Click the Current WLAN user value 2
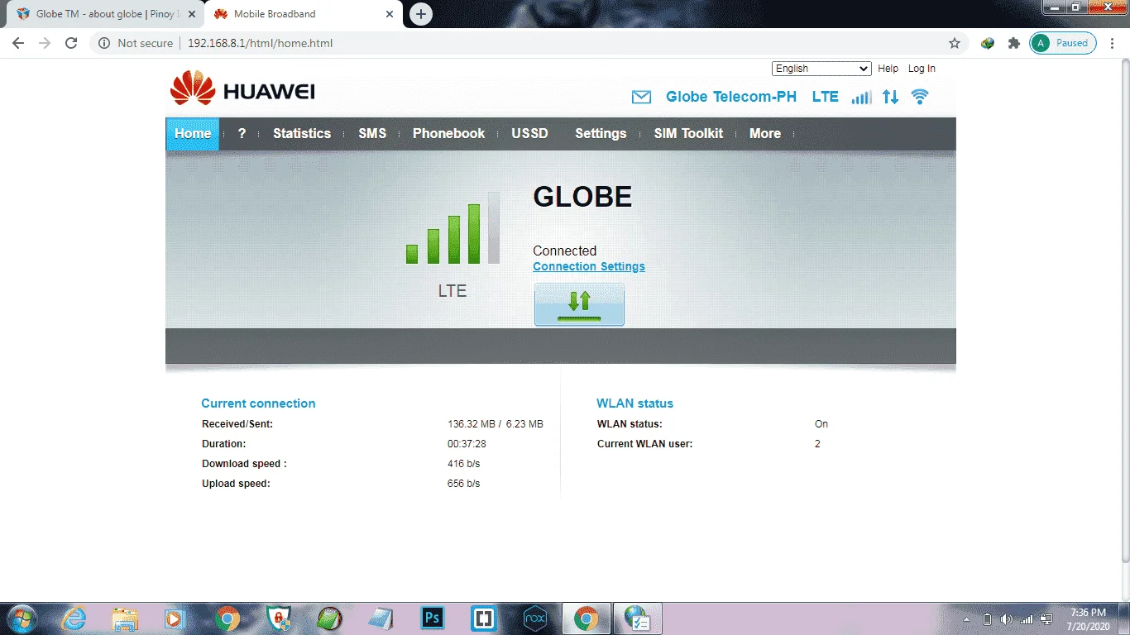The height and width of the screenshot is (635, 1130). tap(817, 444)
